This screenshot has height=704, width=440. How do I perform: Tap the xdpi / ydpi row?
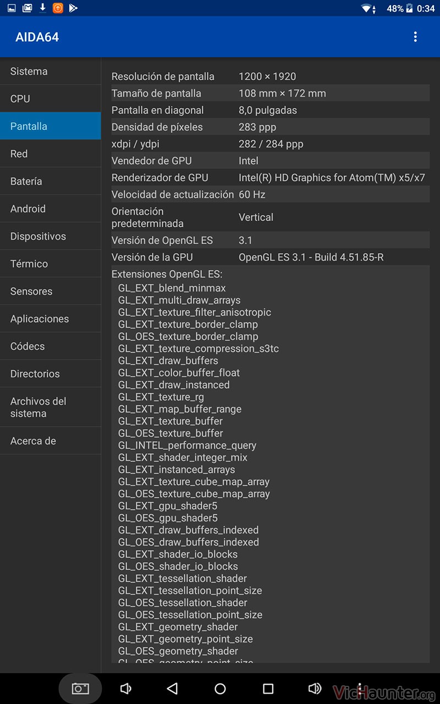point(270,144)
